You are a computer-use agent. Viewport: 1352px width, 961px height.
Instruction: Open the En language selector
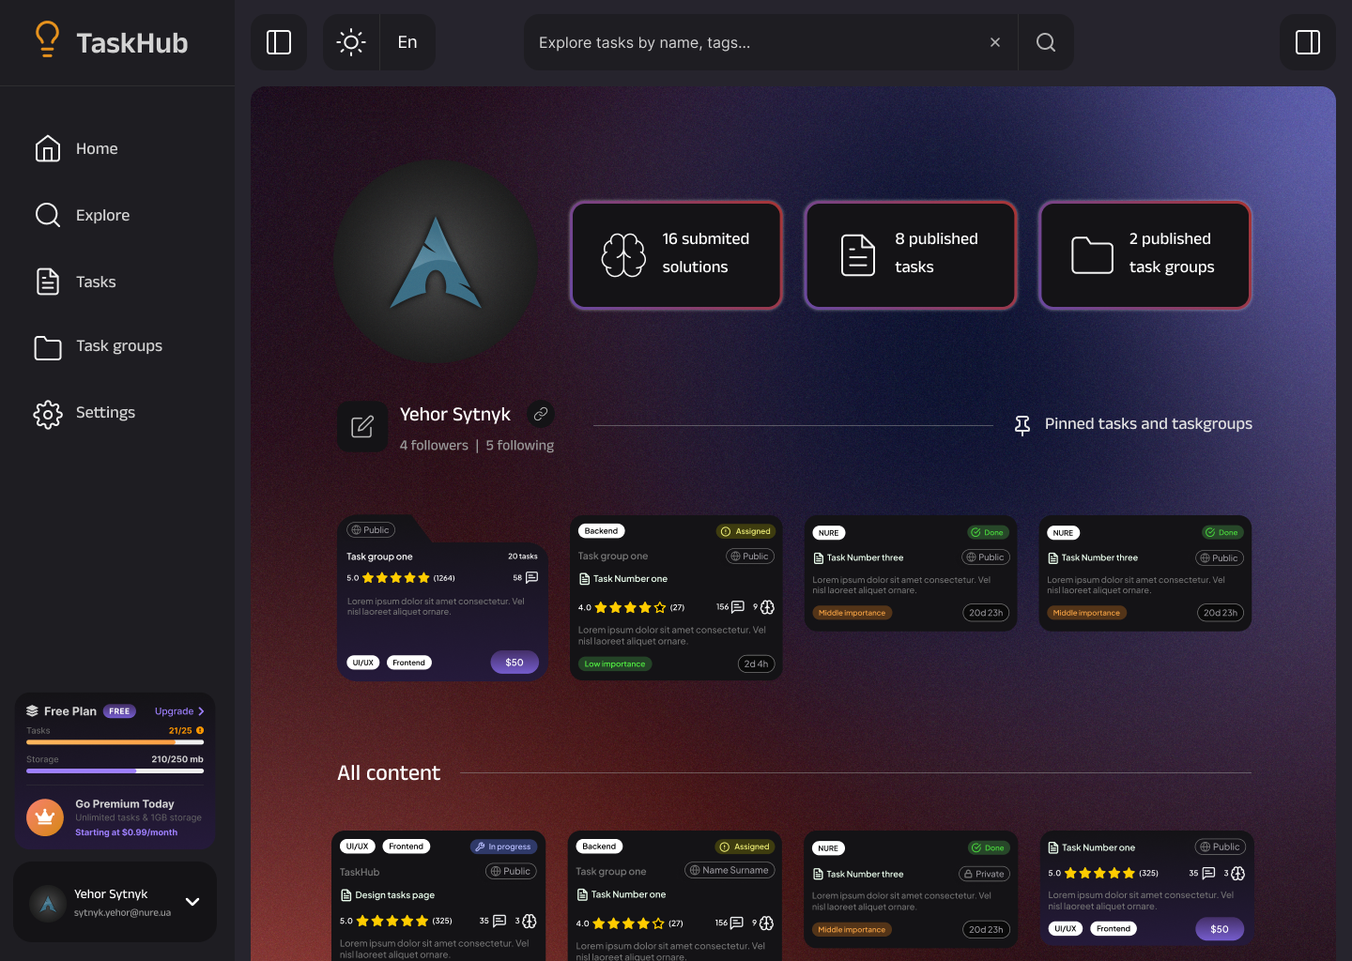pyautogui.click(x=407, y=42)
